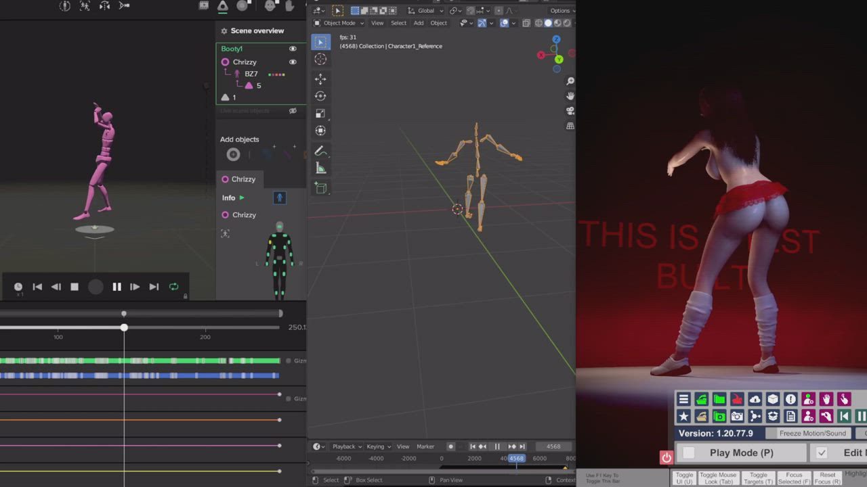Screen dimensions: 867x487
Task: Toggle Blender auto keying record dot
Action: pos(450,446)
